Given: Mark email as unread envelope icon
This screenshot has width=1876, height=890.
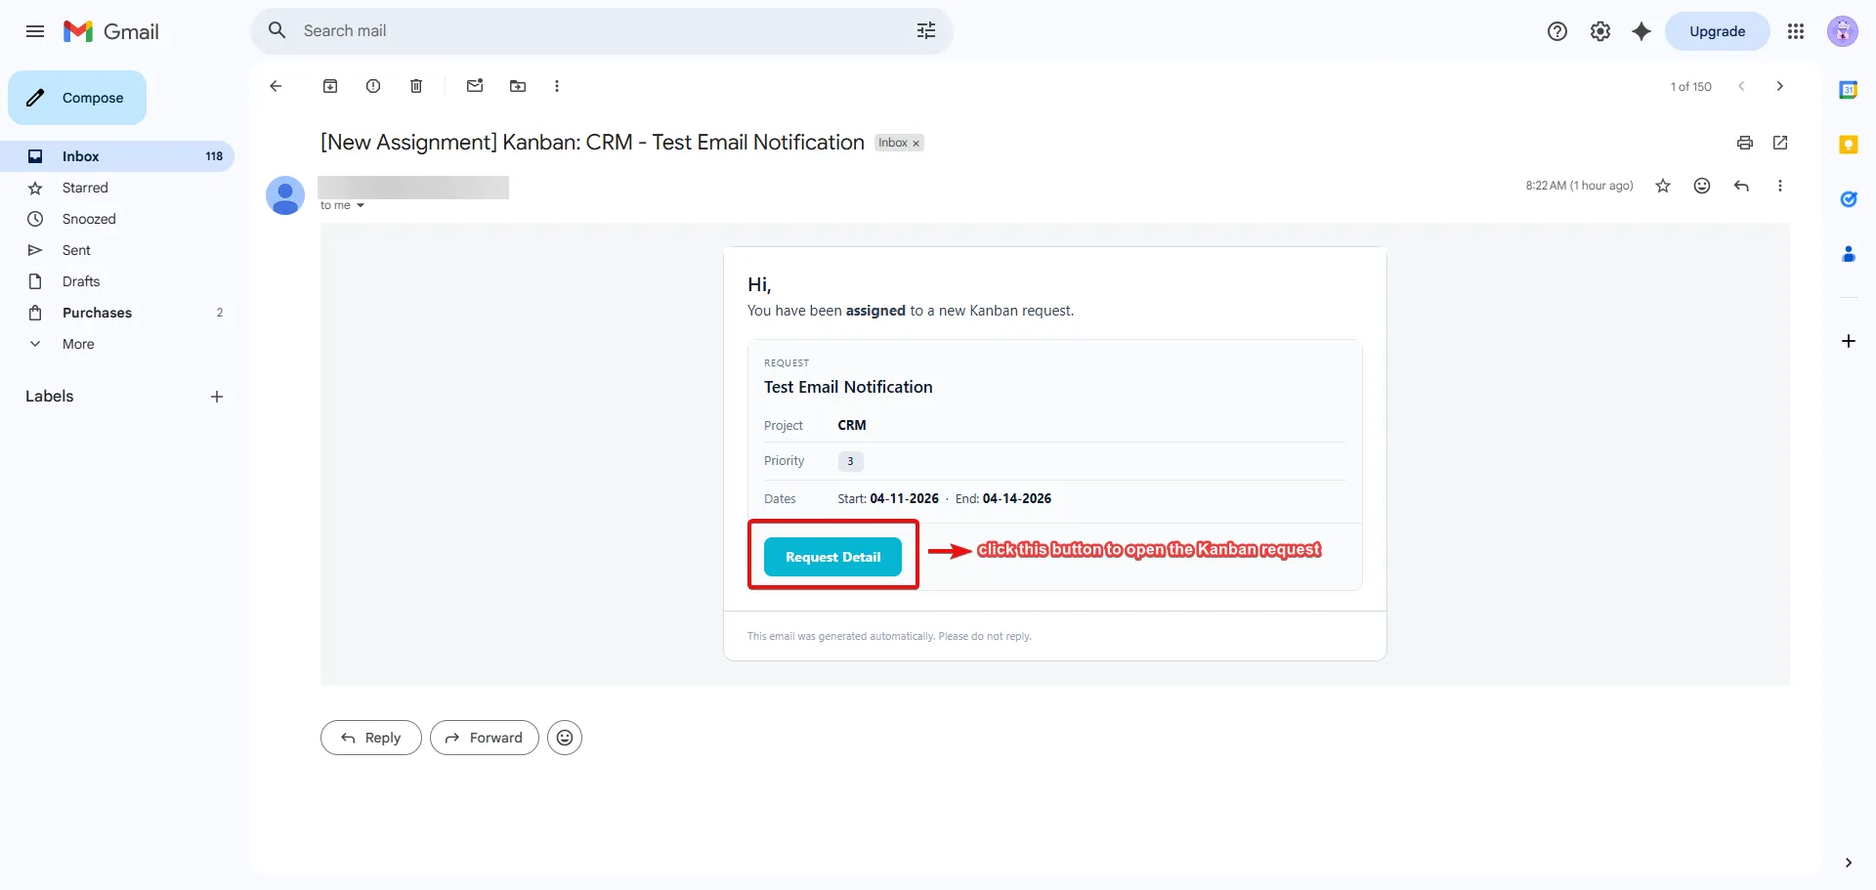Looking at the screenshot, I should tap(475, 86).
